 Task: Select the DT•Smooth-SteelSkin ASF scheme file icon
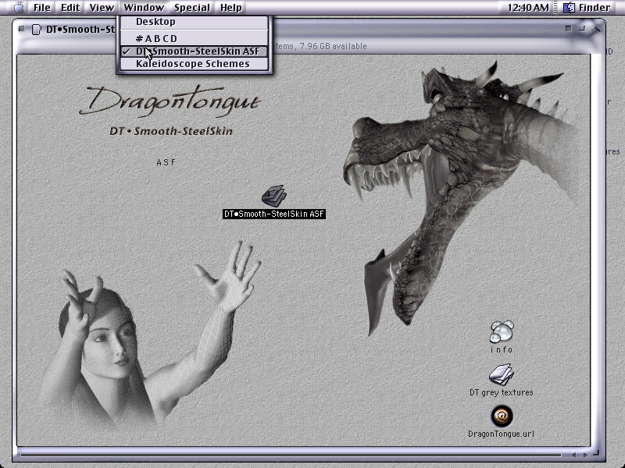pyautogui.click(x=274, y=196)
